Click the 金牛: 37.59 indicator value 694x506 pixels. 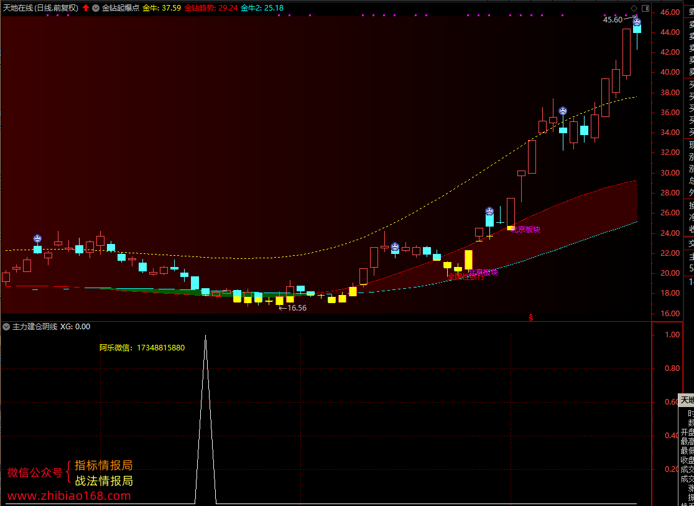point(162,8)
